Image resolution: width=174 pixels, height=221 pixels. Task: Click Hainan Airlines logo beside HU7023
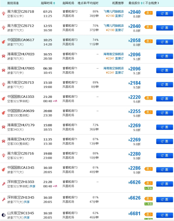point(3,56)
